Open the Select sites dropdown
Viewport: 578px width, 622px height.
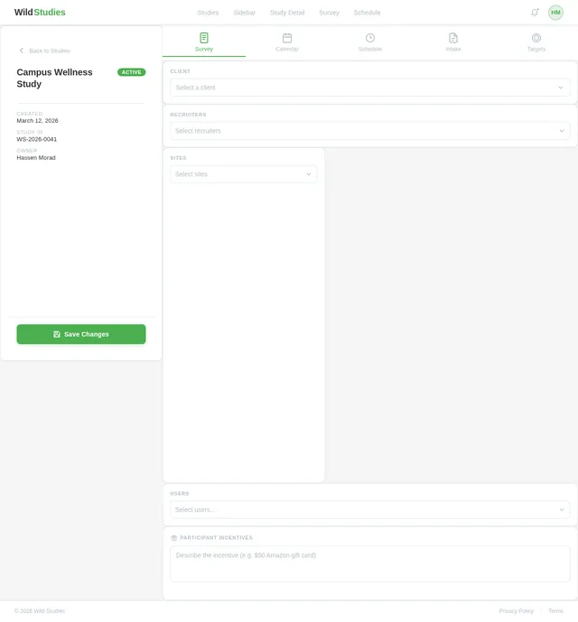pyautogui.click(x=244, y=174)
